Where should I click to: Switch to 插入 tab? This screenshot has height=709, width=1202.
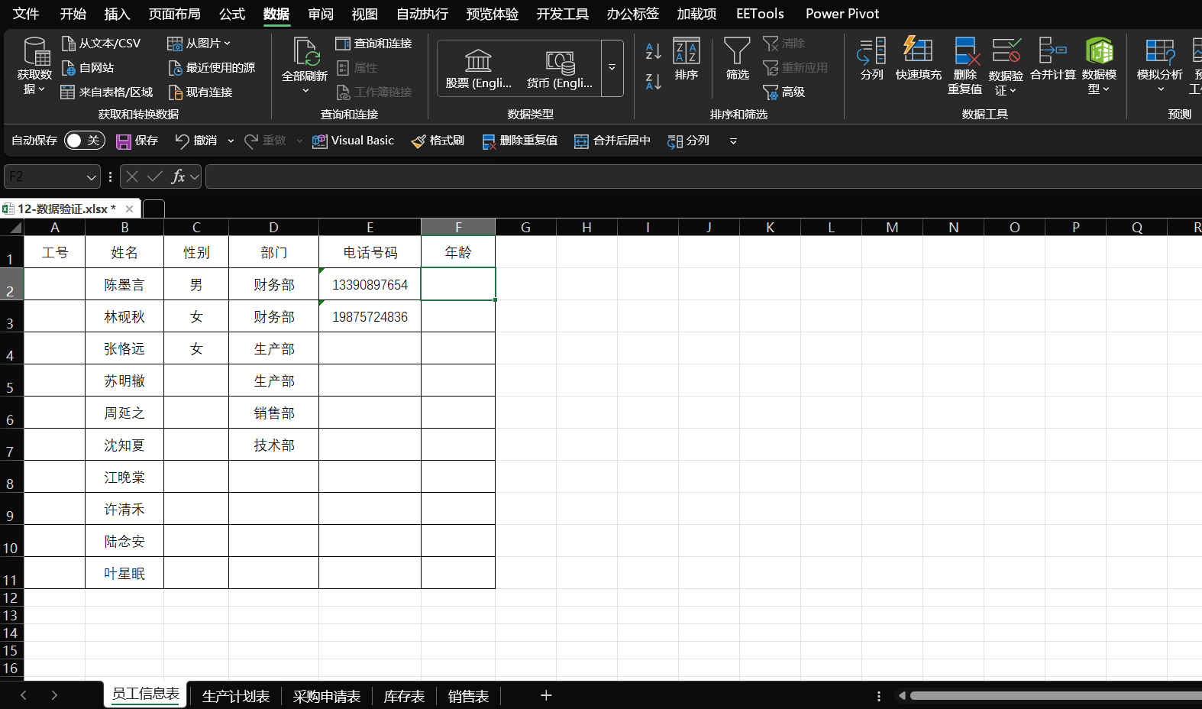click(x=117, y=14)
